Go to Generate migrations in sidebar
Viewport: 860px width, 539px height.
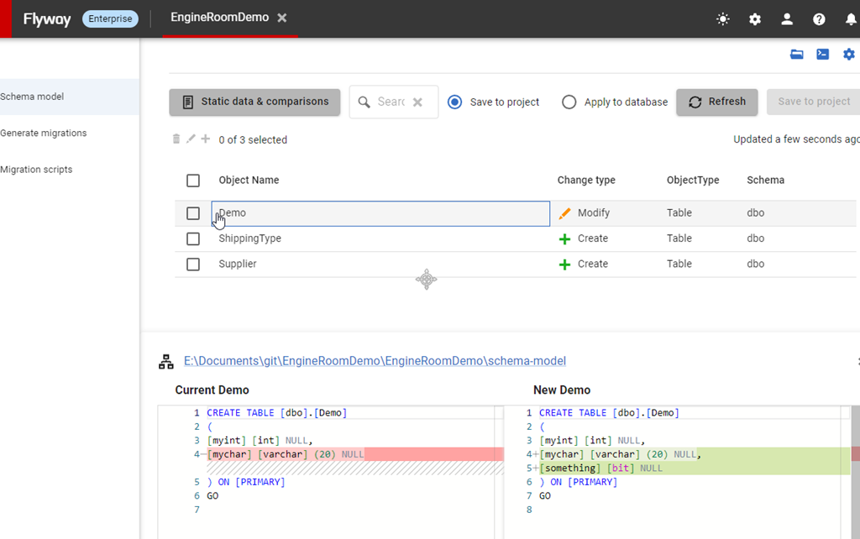pos(44,133)
